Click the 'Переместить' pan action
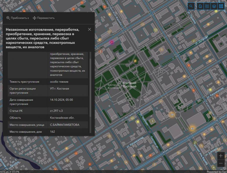The height and width of the screenshot is (173, 227). [44, 18]
